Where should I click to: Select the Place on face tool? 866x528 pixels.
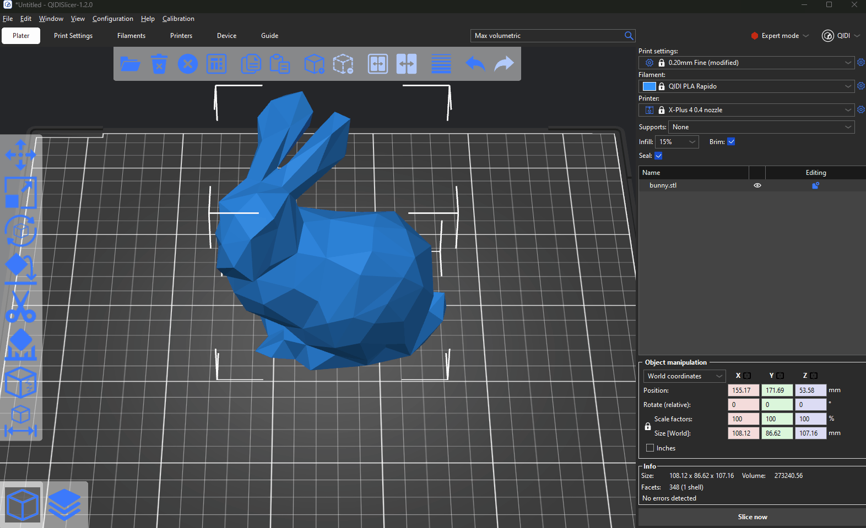21,268
